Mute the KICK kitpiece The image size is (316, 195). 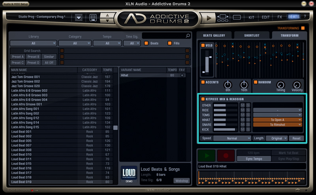pos(243,129)
